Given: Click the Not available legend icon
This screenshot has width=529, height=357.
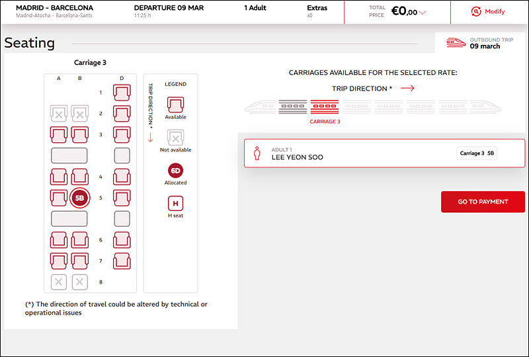Looking at the screenshot, I should [175, 138].
